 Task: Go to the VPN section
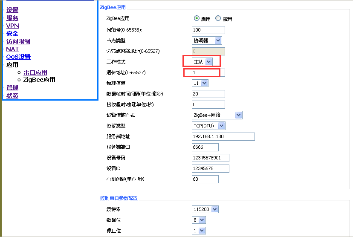pyautogui.click(x=13, y=26)
